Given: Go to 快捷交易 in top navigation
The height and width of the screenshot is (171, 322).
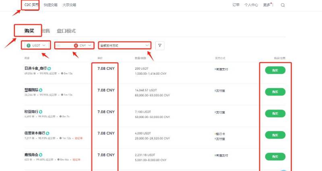Looking at the screenshot, I should pyautogui.click(x=51, y=5).
